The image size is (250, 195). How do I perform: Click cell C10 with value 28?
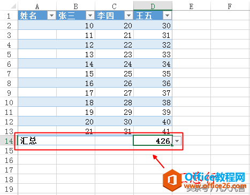114,102
